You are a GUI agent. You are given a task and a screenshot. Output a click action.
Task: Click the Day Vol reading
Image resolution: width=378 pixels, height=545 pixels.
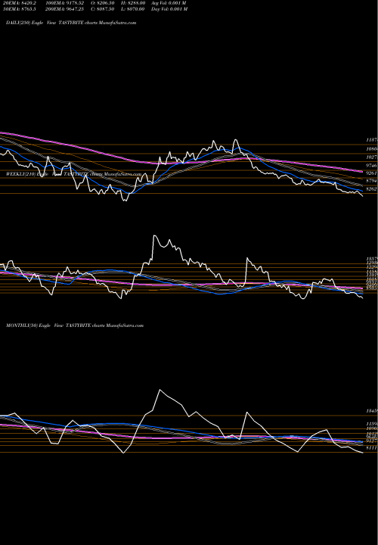(169, 9)
